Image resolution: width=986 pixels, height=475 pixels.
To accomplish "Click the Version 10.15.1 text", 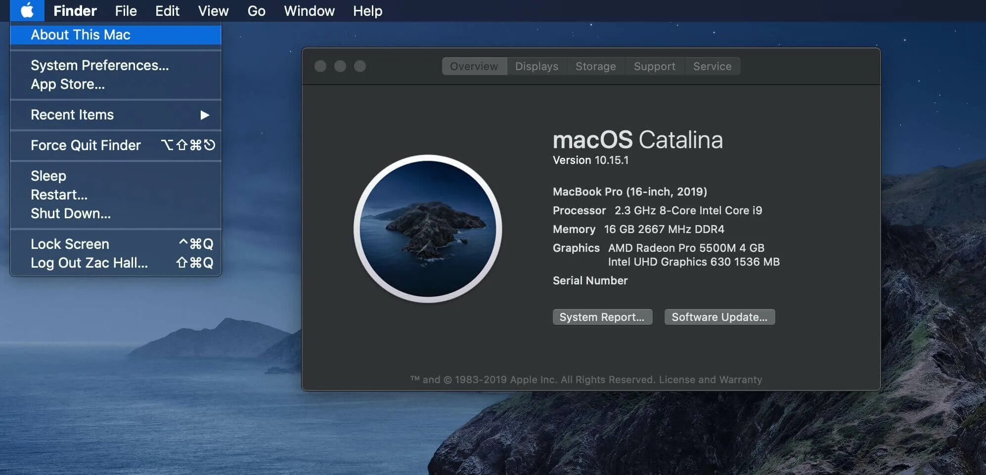I will (x=590, y=160).
